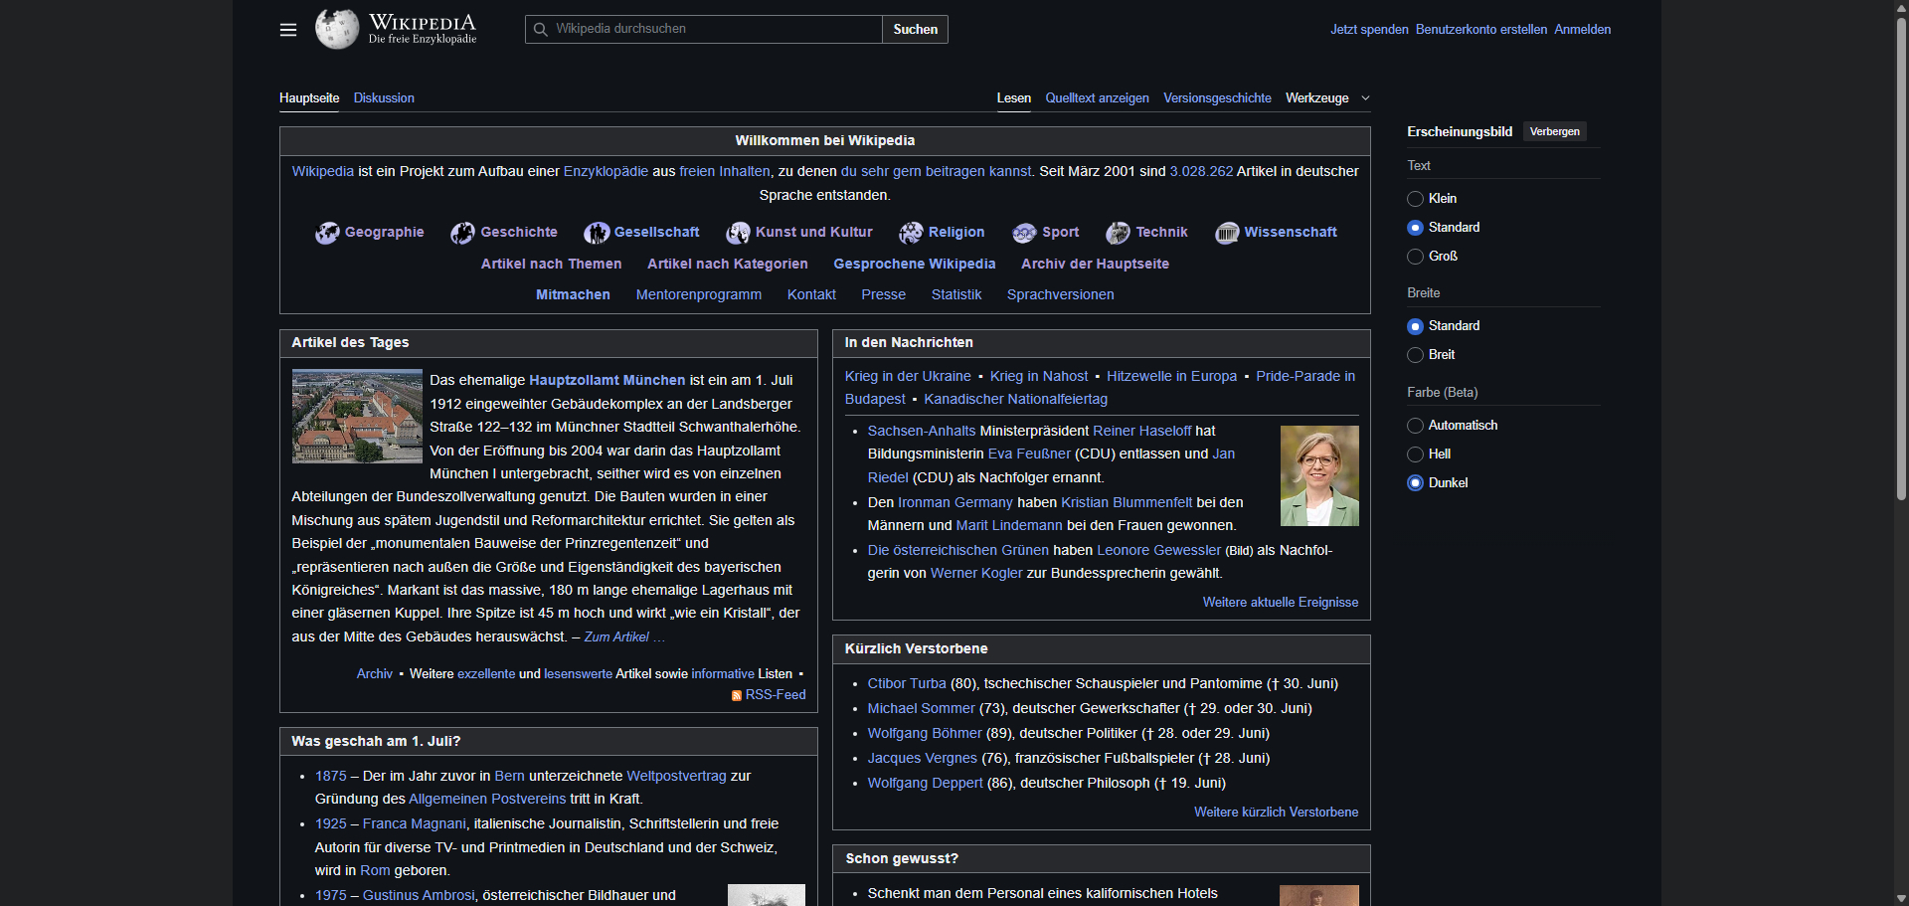The image size is (1909, 906).
Task: Open the Kontakt link
Action: (x=811, y=294)
